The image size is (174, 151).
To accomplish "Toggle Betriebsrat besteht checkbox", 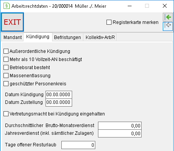I will coord(6,68).
